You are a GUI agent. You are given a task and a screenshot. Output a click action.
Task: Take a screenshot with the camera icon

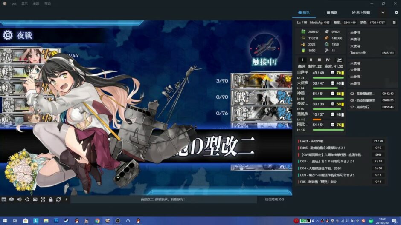[12, 199]
